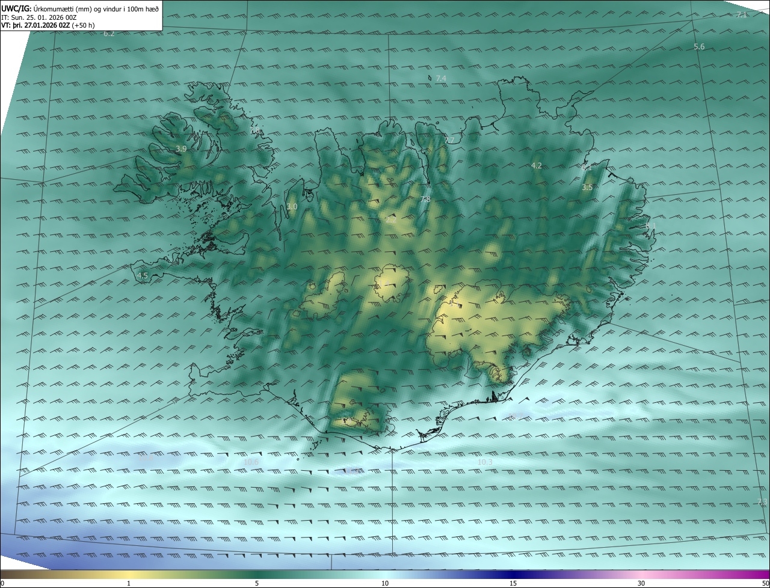Viewport: 770px width, 588px height.
Task: Click the 10.3 value south of Iceland
Action: tap(485, 462)
